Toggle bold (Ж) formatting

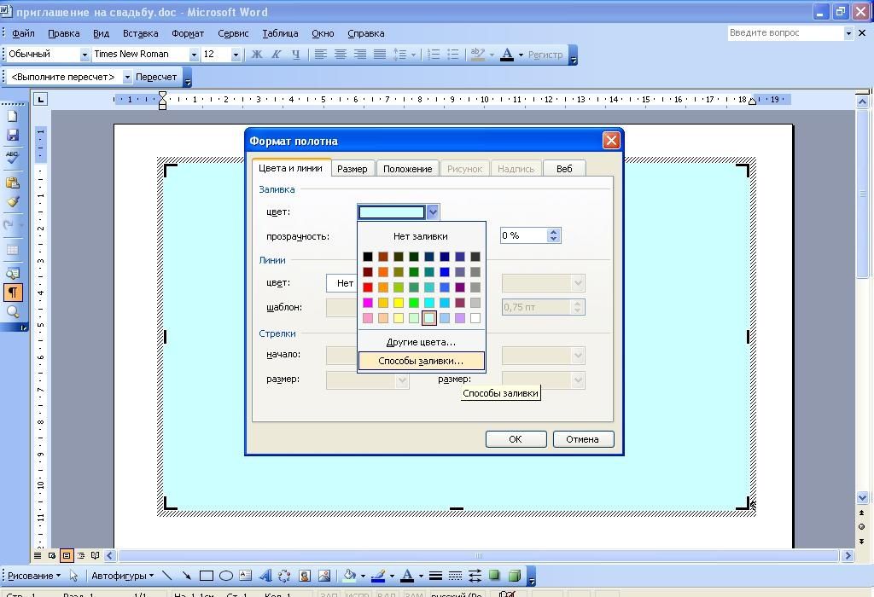[x=256, y=55]
